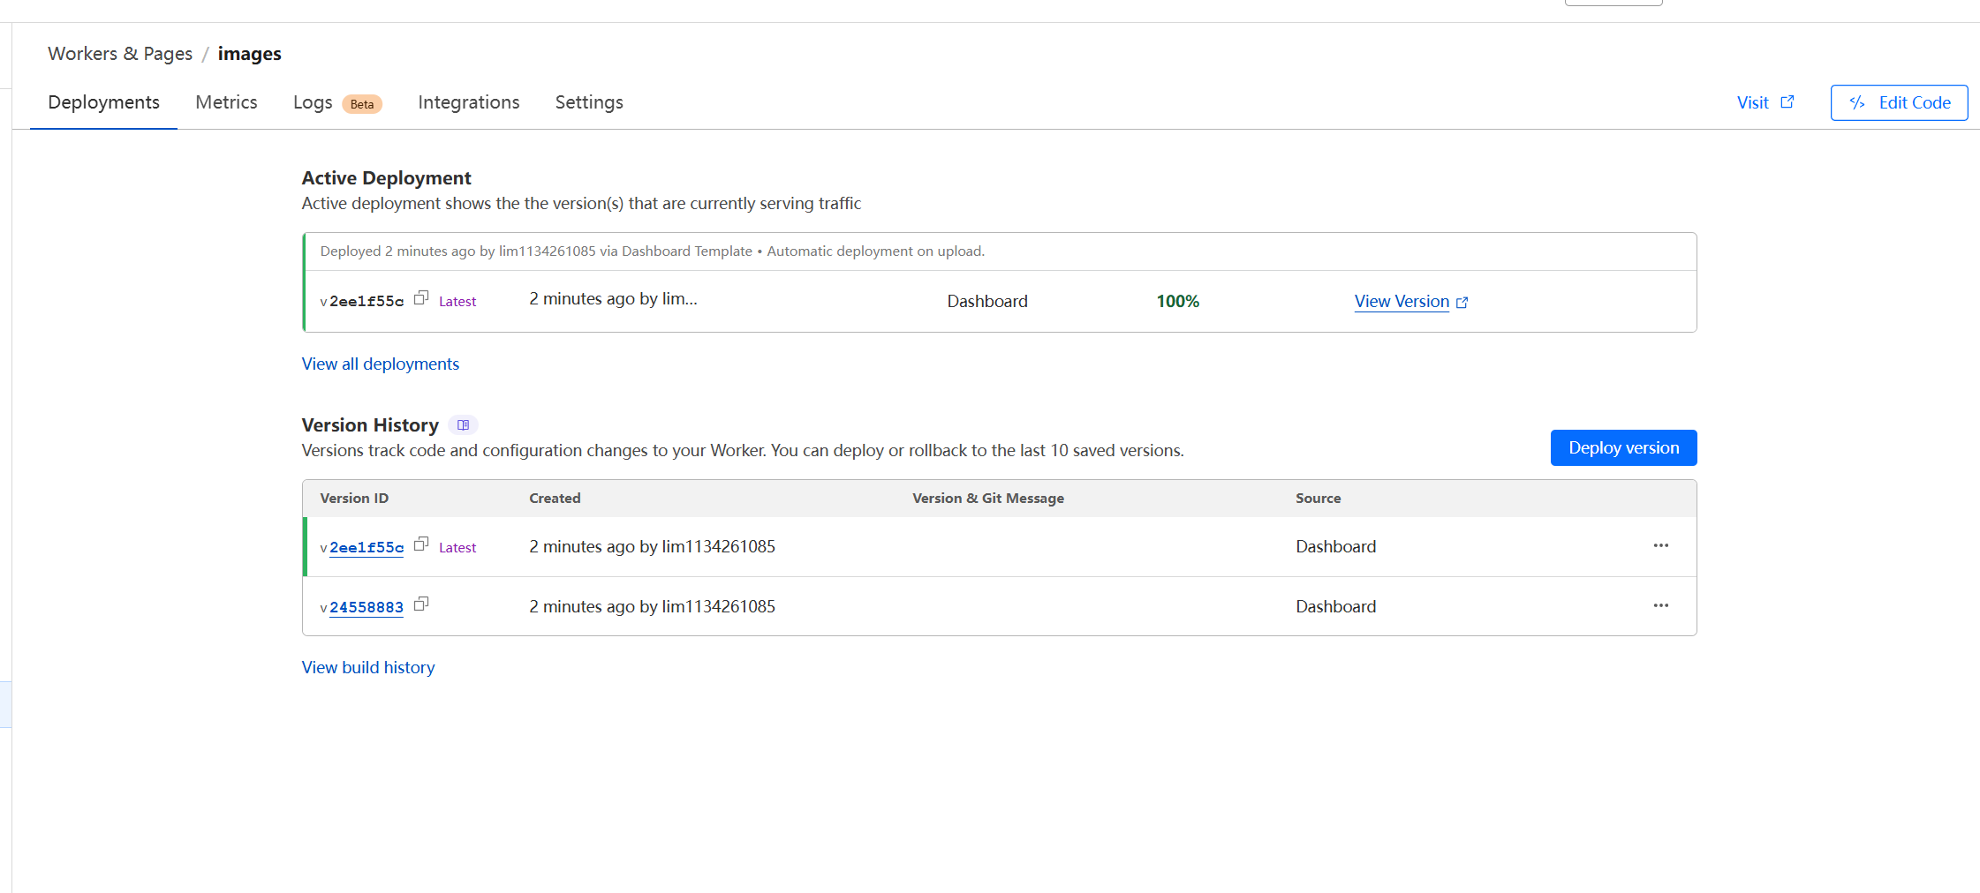The width and height of the screenshot is (1980, 893).
Task: Open the Integrations tab
Action: tap(468, 102)
